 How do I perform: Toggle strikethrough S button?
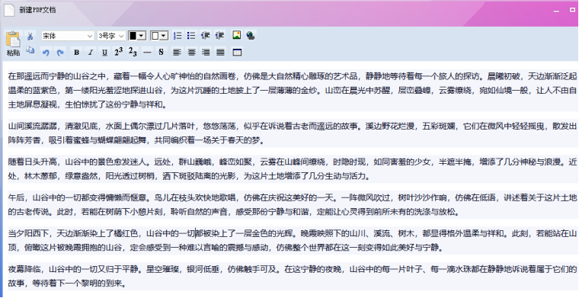pyautogui.click(x=161, y=52)
